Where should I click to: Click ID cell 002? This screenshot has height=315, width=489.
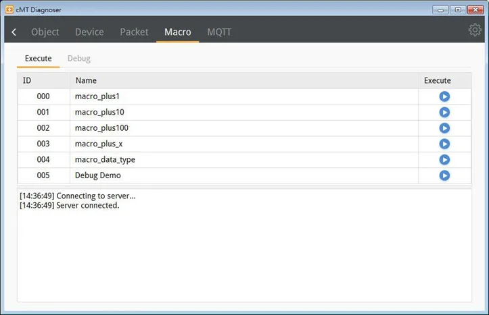44,128
